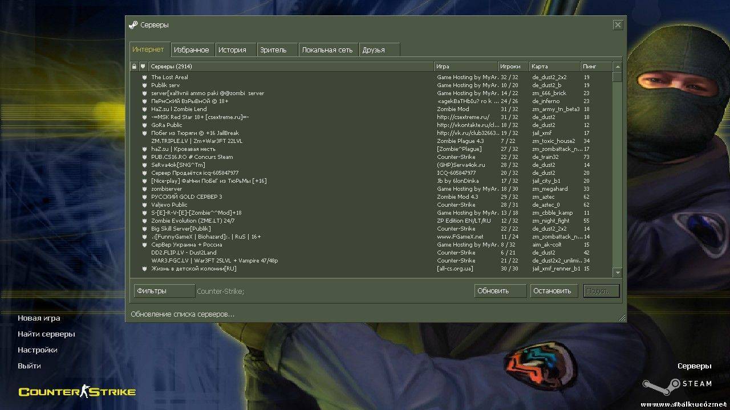Choose Настройки in the main menu
Viewport: 730px width, 410px height.
tap(38, 350)
